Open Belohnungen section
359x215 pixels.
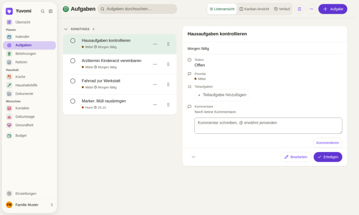[x=29, y=54]
